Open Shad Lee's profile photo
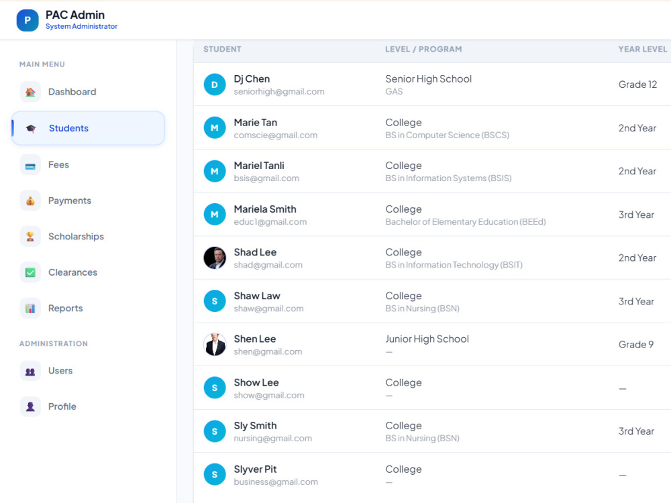 point(215,258)
